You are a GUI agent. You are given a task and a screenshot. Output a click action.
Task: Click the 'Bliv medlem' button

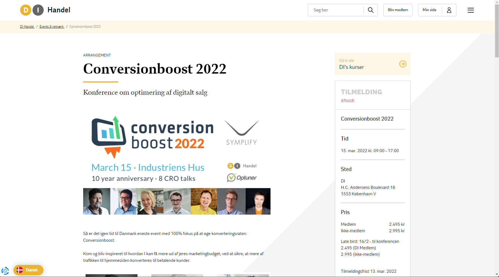[x=398, y=10]
